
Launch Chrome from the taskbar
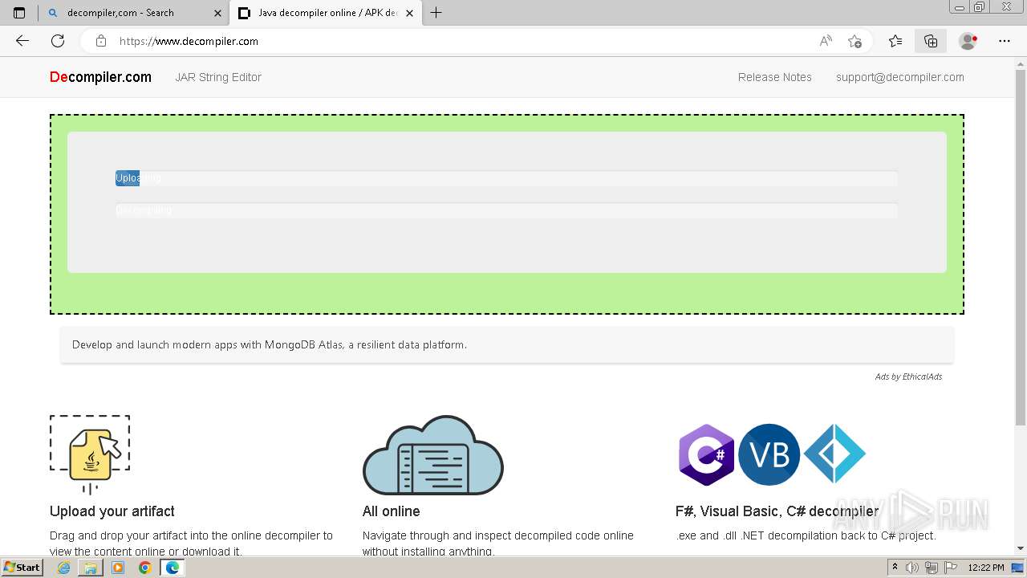pos(144,568)
